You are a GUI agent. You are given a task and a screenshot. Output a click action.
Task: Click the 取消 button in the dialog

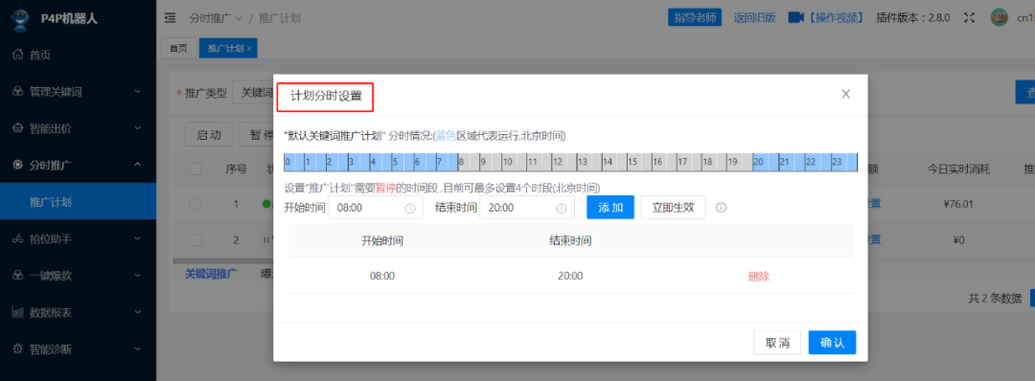point(777,343)
